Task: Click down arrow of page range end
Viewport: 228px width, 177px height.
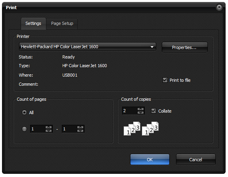Action: pyautogui.click(x=80, y=131)
